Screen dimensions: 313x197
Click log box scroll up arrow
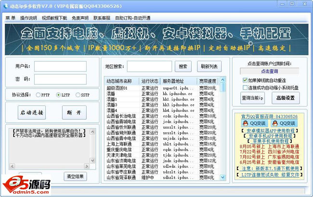click(x=92, y=131)
